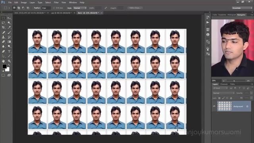This screenshot has width=254, height=143.
Task: Select the Eraser tool
Action: coord(4,42)
